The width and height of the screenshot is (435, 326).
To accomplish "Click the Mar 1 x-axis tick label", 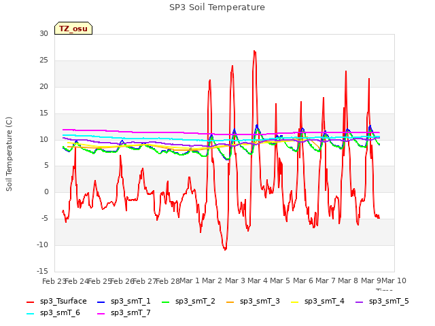I will pos(190,280).
